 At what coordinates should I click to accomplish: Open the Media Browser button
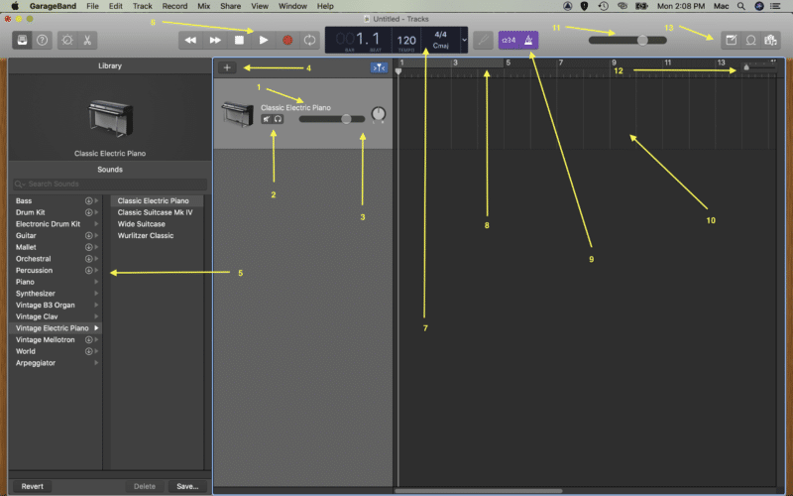[770, 40]
